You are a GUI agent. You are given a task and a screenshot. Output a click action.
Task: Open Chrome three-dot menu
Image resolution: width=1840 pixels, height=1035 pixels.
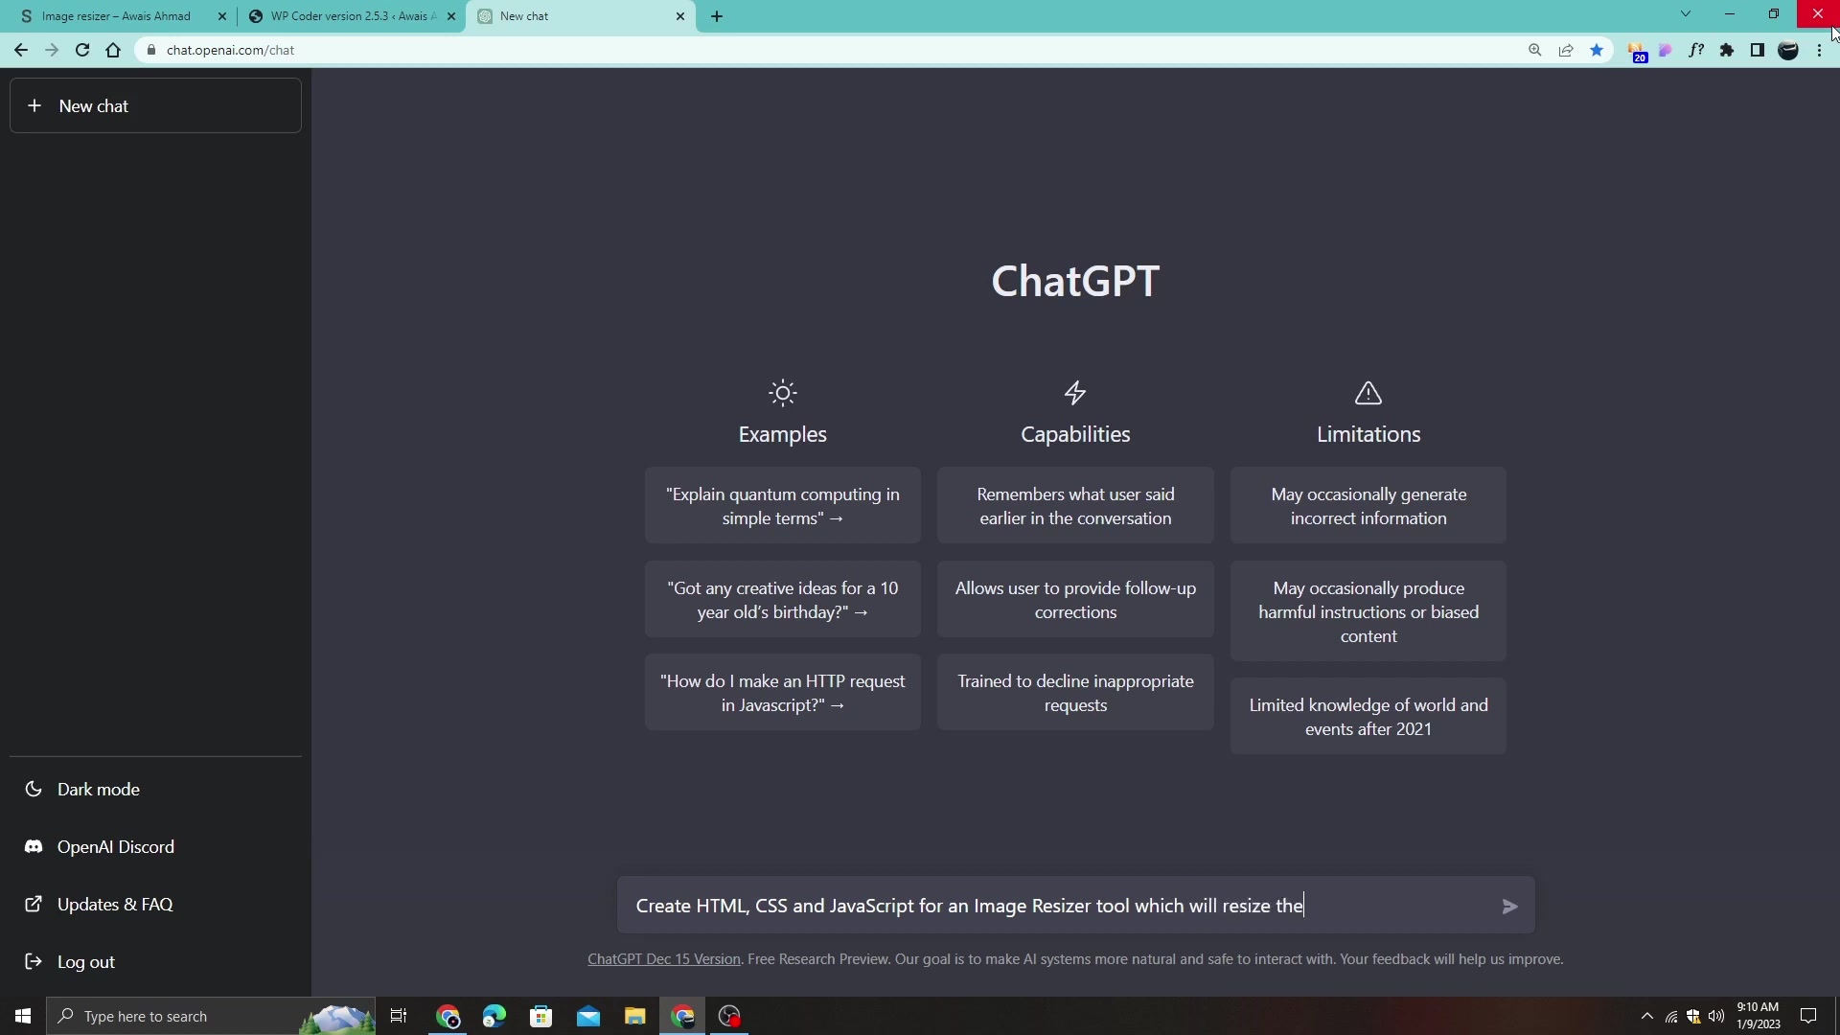click(x=1819, y=50)
